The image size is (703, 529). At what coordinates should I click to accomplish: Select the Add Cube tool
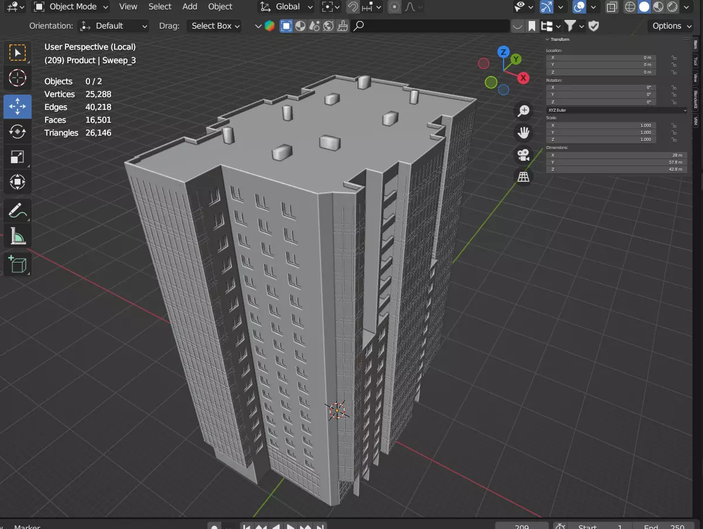coord(18,264)
